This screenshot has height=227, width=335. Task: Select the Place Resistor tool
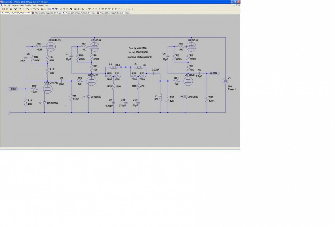93,9
